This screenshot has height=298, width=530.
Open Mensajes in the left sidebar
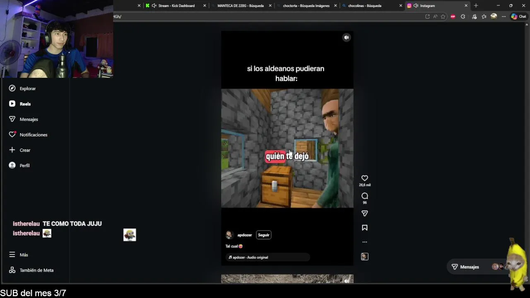(x=24, y=119)
